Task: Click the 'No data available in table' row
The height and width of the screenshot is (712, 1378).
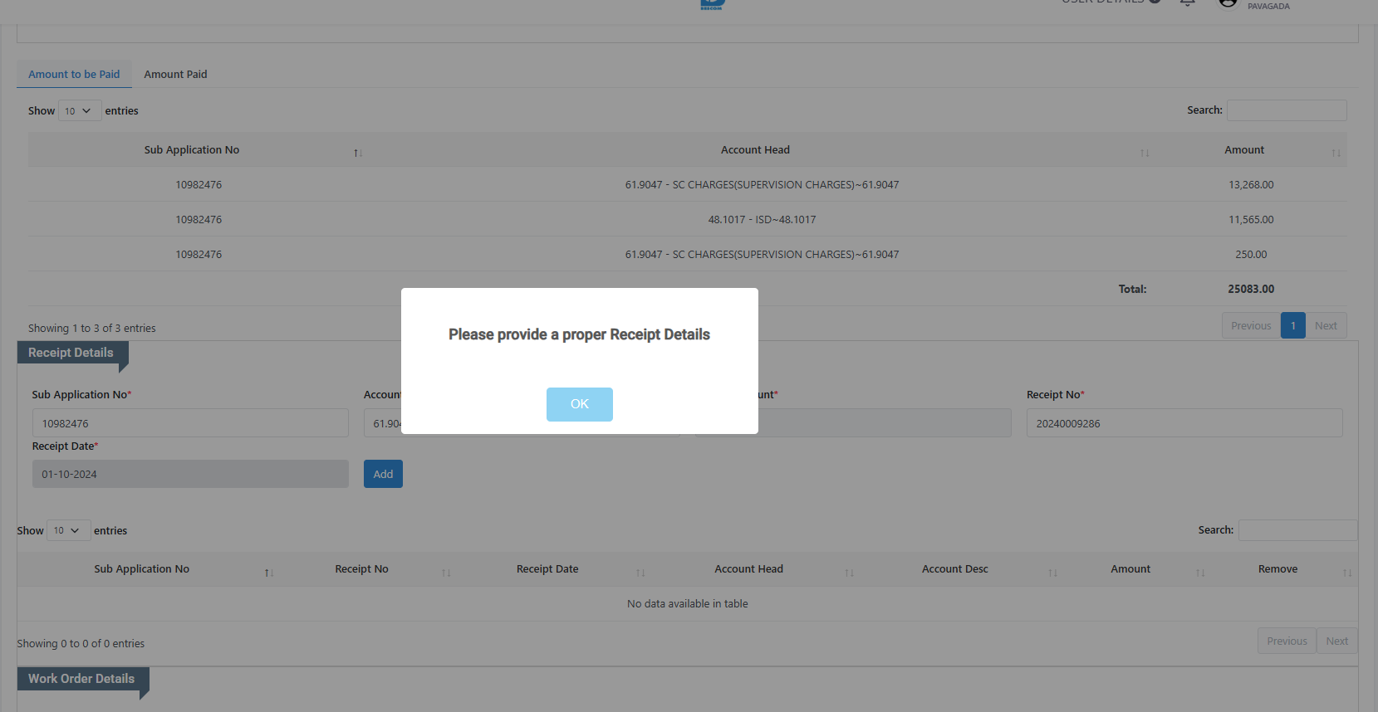Action: click(x=688, y=604)
